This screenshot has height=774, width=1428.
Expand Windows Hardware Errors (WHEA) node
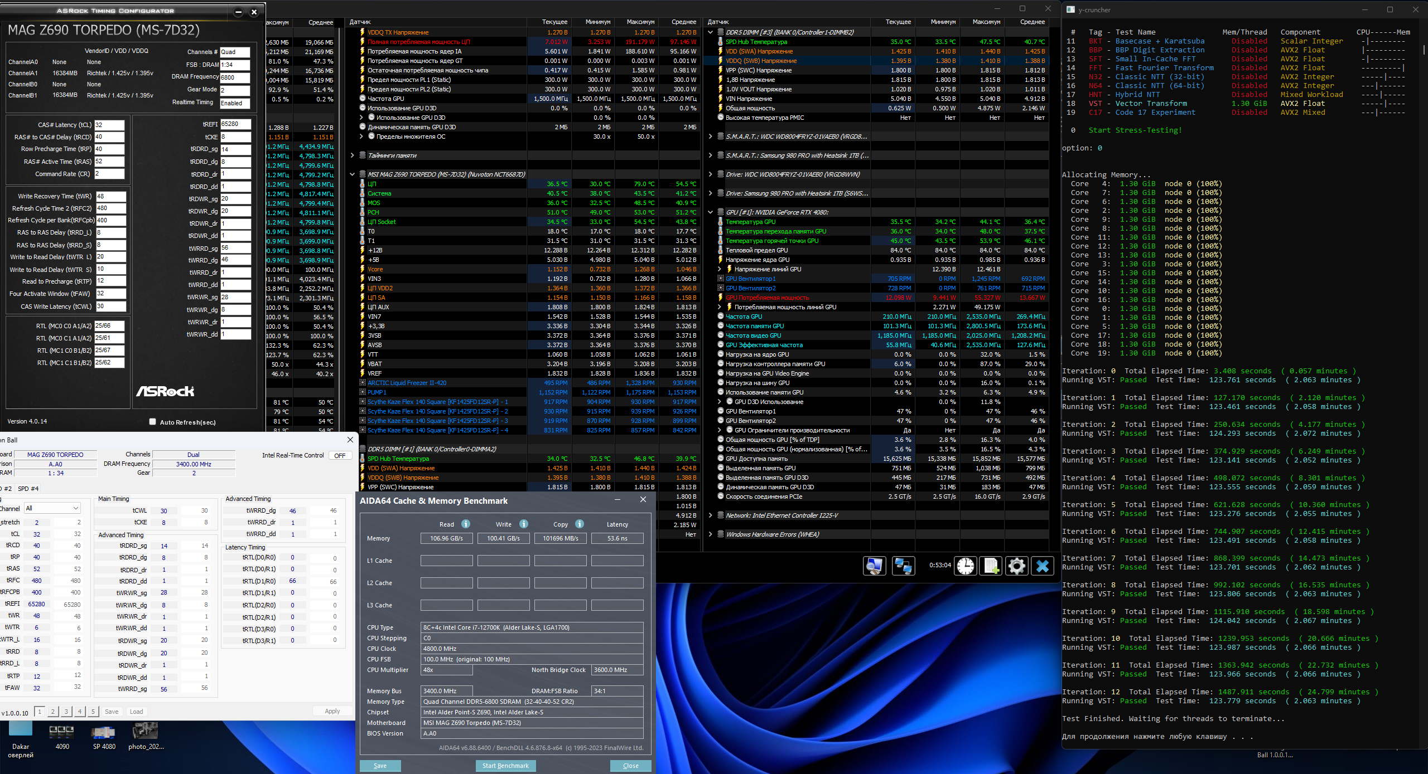tap(710, 534)
